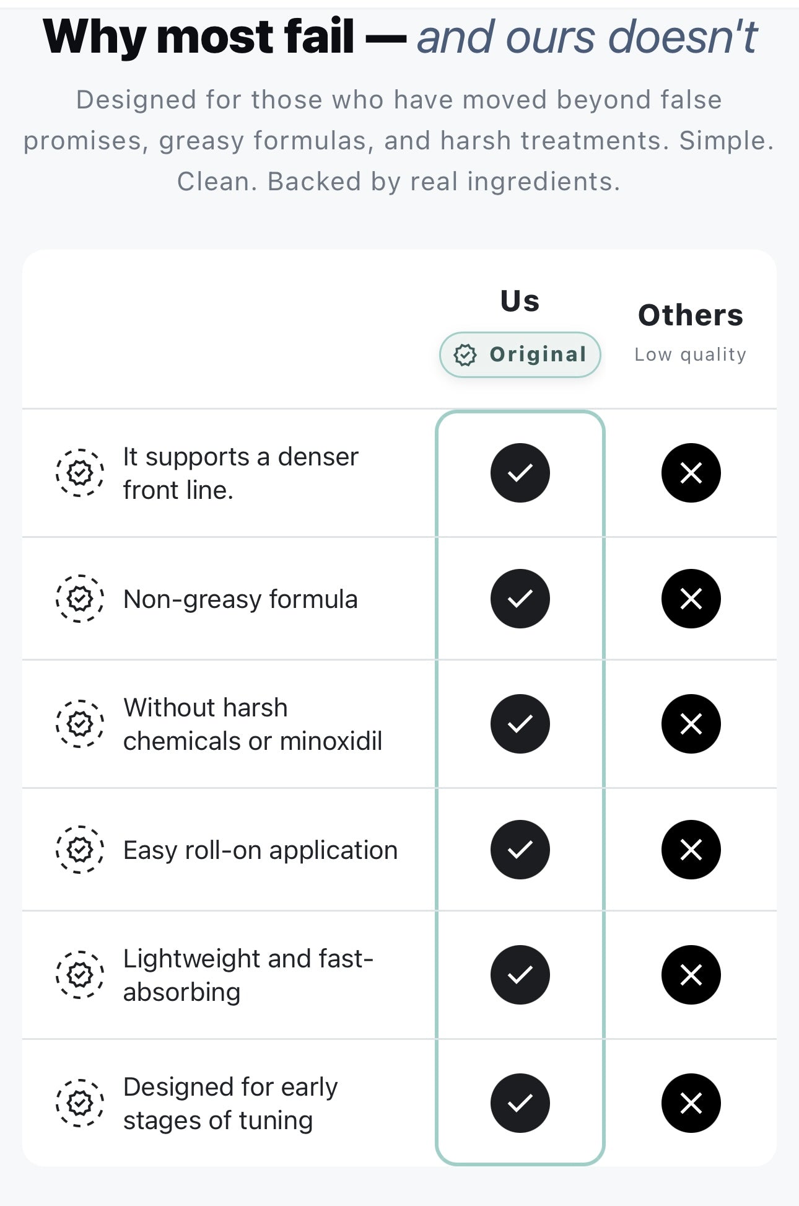Click Others X for Easy roll-on application
The width and height of the screenshot is (799, 1206).
click(x=691, y=850)
